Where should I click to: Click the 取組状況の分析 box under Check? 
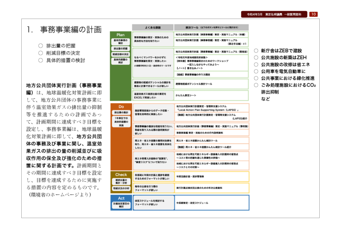coord(120,188)
